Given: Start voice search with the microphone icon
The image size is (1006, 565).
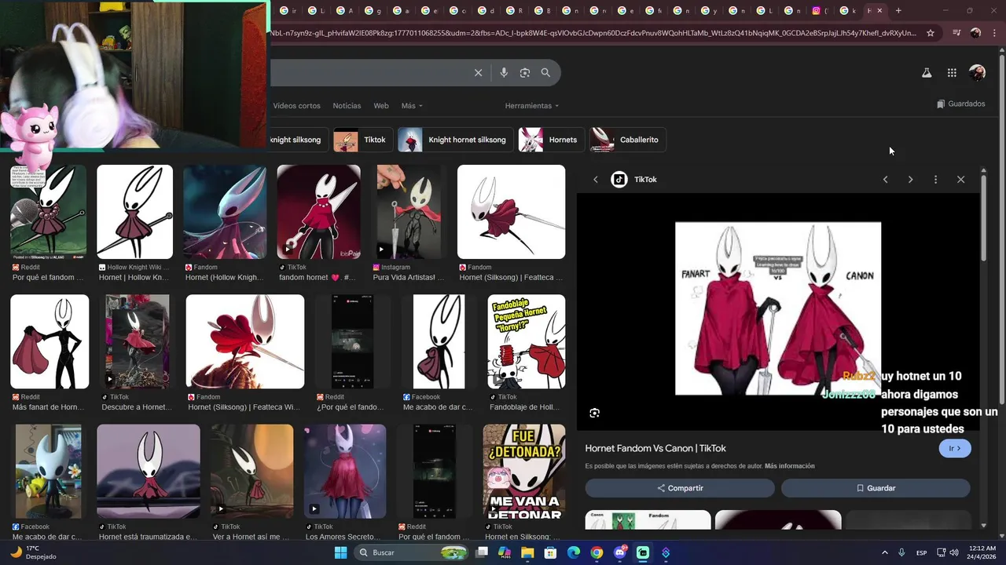Looking at the screenshot, I should 504,73.
